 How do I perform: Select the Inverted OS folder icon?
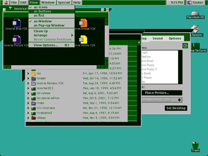34,88
